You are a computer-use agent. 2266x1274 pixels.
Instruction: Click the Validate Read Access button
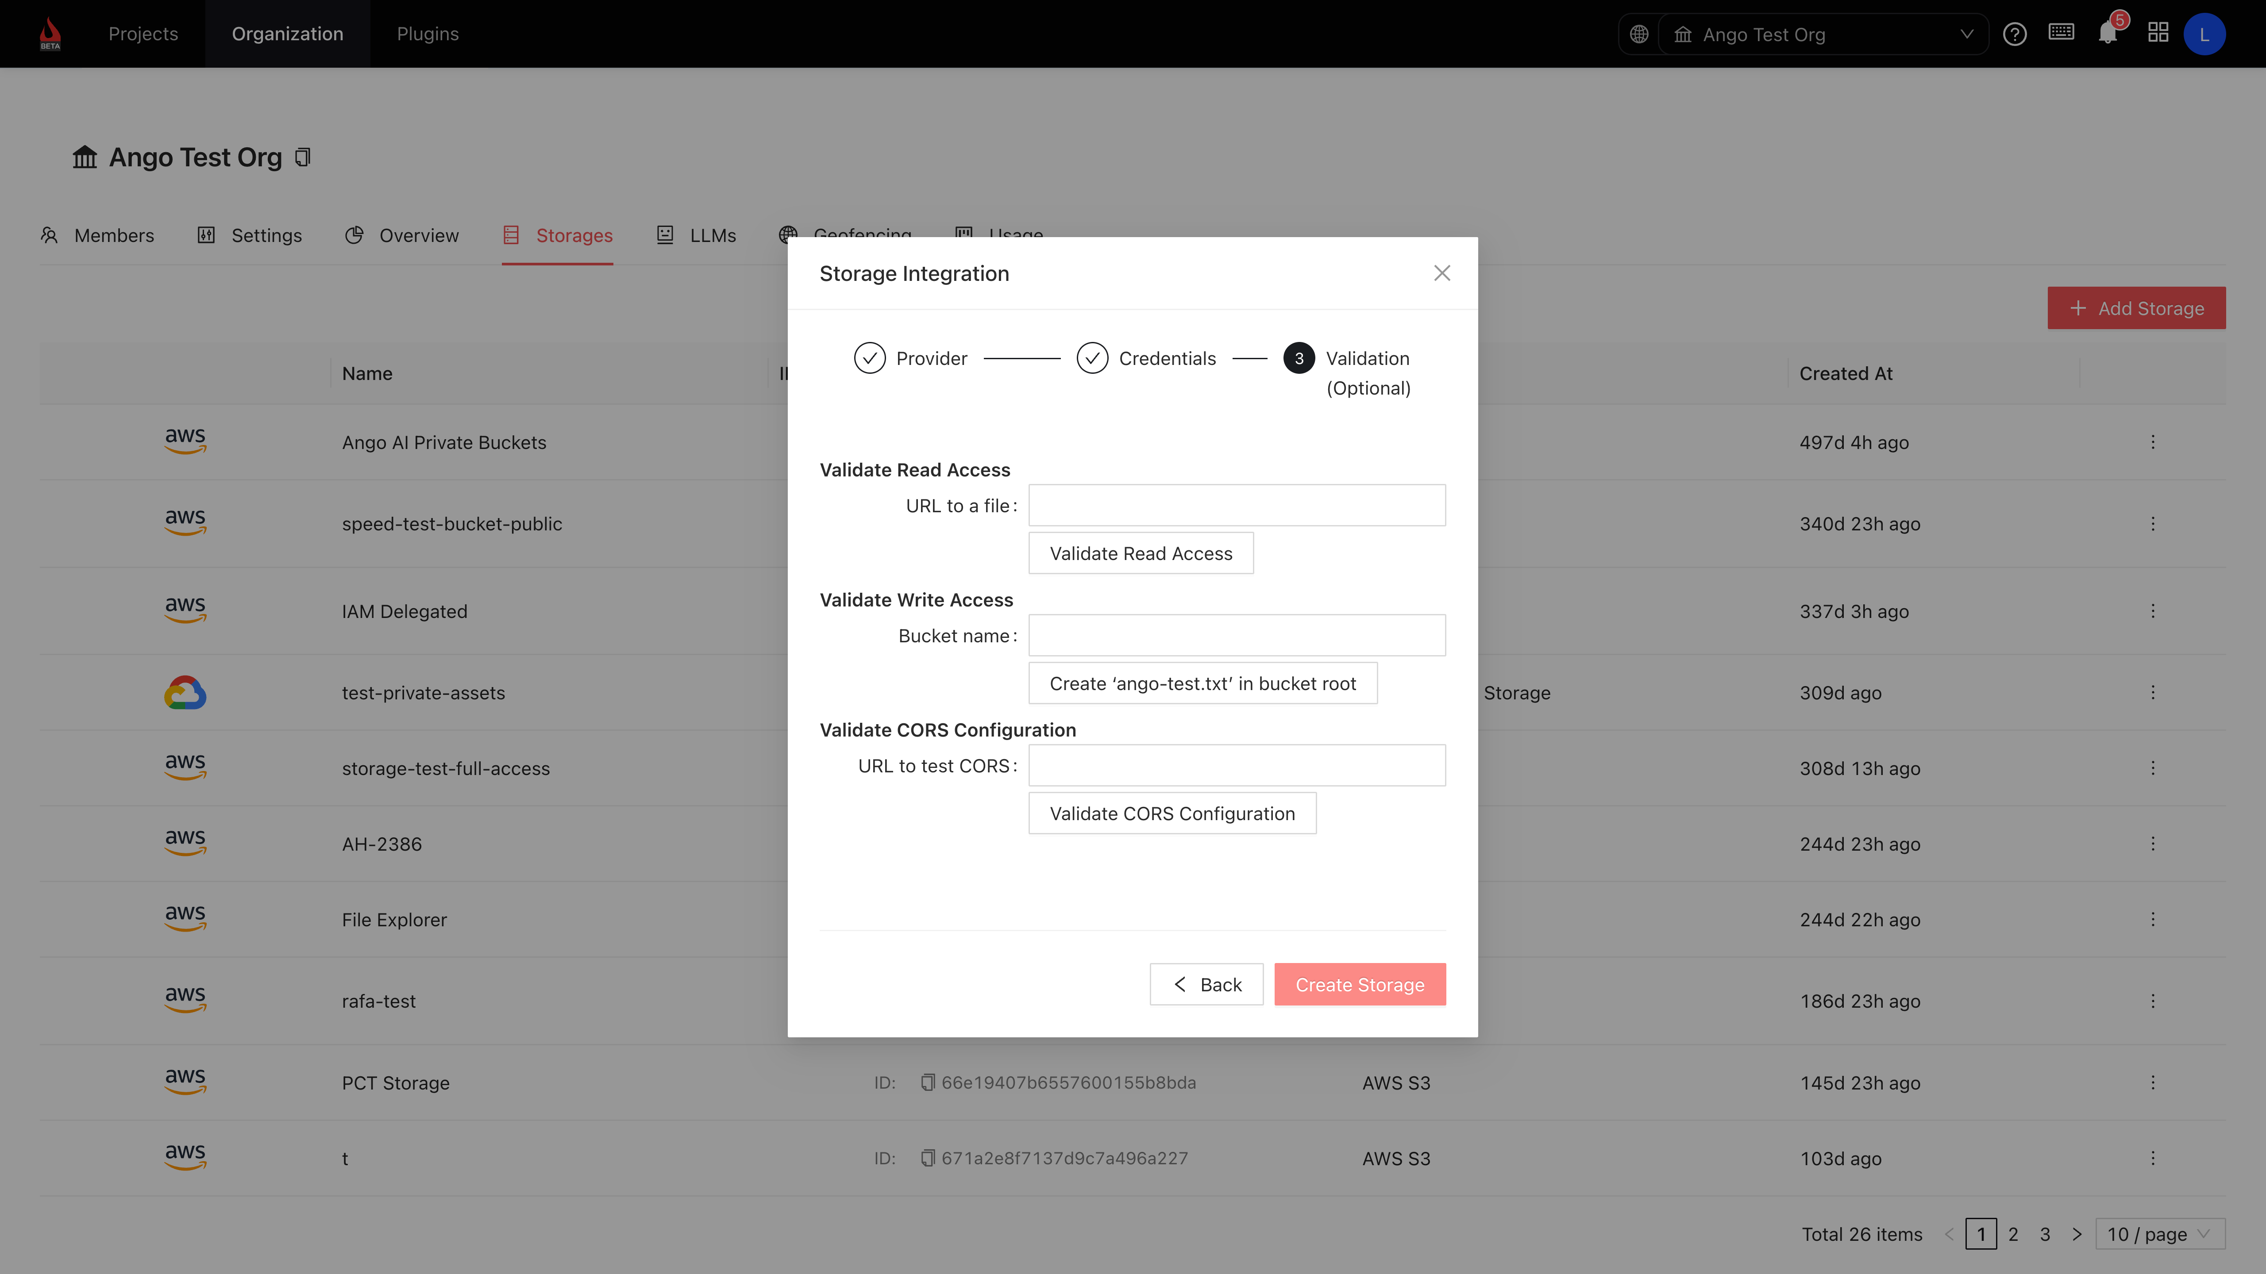[1141, 554]
